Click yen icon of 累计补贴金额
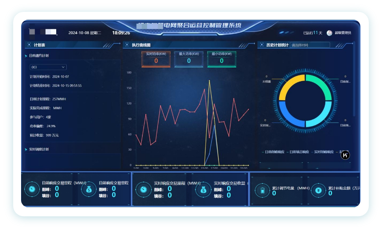 (318, 190)
